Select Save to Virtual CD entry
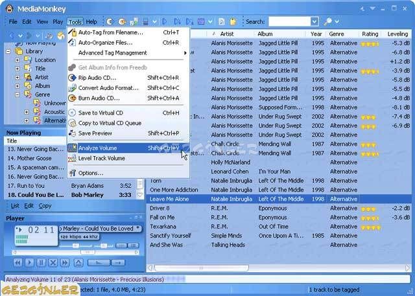Image resolution: width=415 pixels, height=296 pixels. click(x=128, y=113)
